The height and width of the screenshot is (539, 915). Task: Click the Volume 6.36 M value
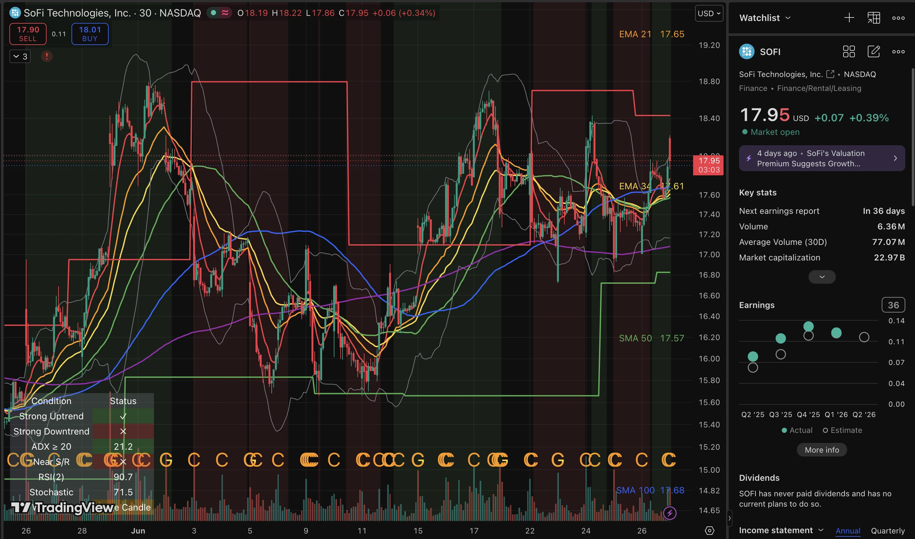[x=891, y=227]
